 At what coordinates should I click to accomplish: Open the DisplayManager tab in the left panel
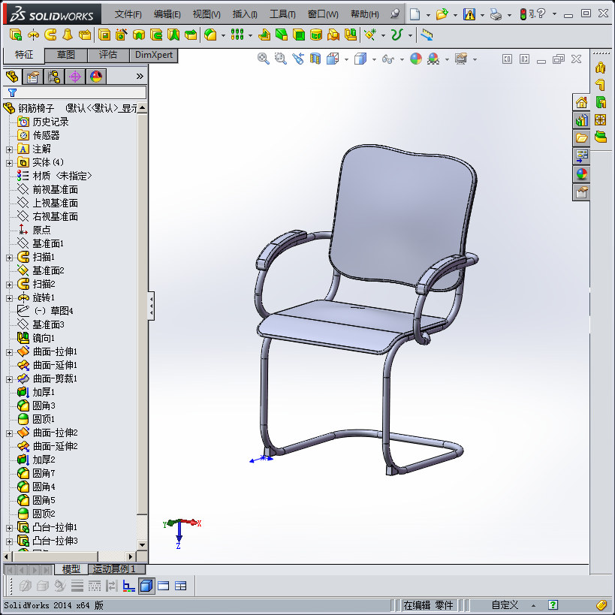click(96, 77)
